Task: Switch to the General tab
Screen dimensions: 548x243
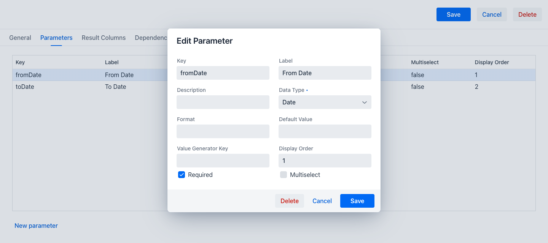Action: tap(20, 38)
